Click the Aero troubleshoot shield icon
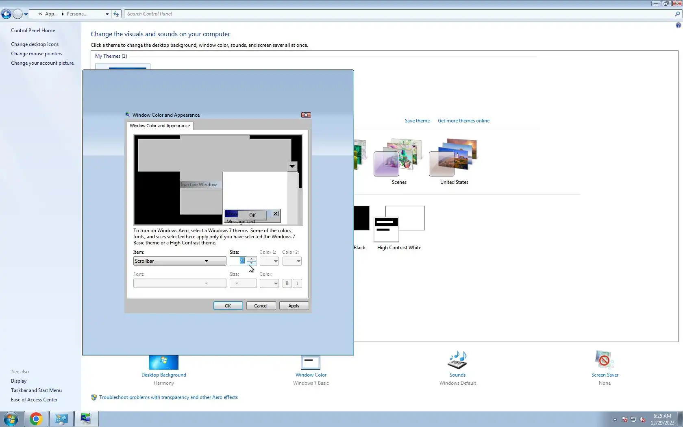 (94, 397)
